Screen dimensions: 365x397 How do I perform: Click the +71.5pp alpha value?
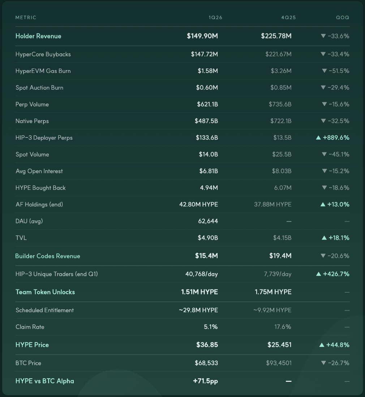tap(205, 381)
